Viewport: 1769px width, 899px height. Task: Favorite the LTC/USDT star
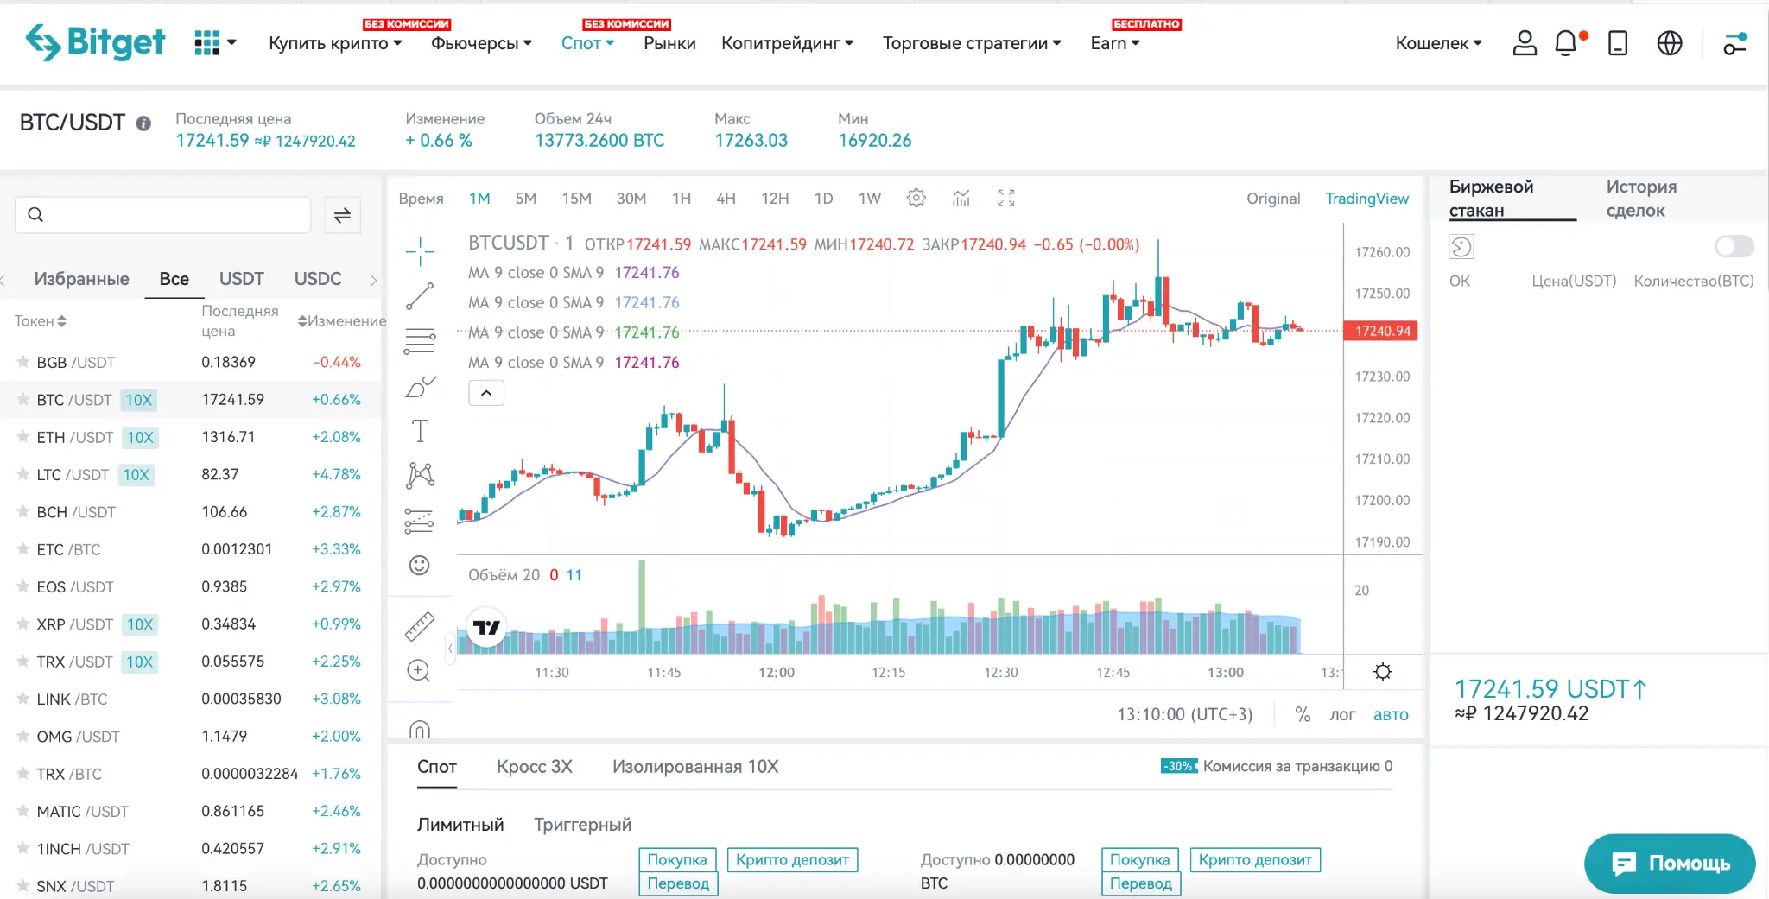tap(23, 474)
